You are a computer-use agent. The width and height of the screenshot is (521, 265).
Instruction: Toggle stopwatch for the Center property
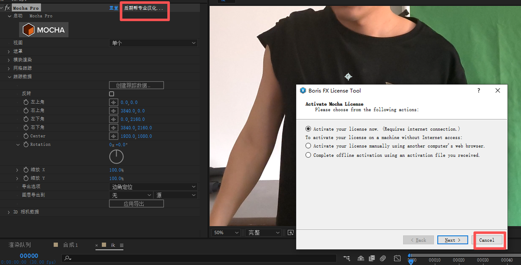coord(26,136)
